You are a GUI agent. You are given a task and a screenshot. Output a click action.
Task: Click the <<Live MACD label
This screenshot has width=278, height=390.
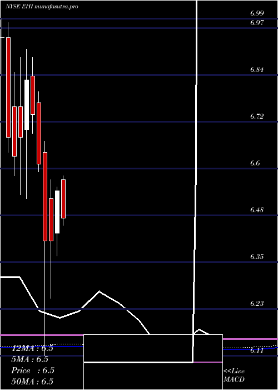[234, 376]
